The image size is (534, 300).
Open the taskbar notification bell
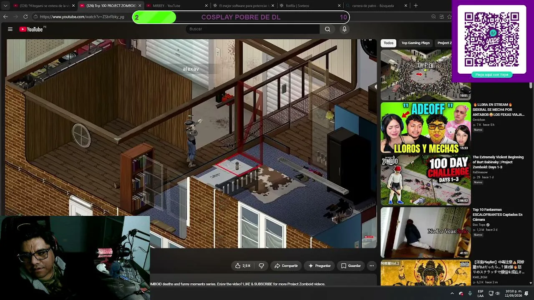[x=526, y=293]
